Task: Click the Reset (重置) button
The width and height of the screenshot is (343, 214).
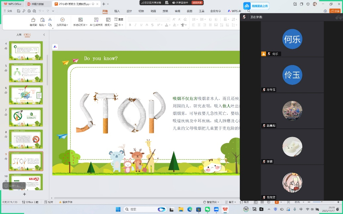Action: point(119,19)
